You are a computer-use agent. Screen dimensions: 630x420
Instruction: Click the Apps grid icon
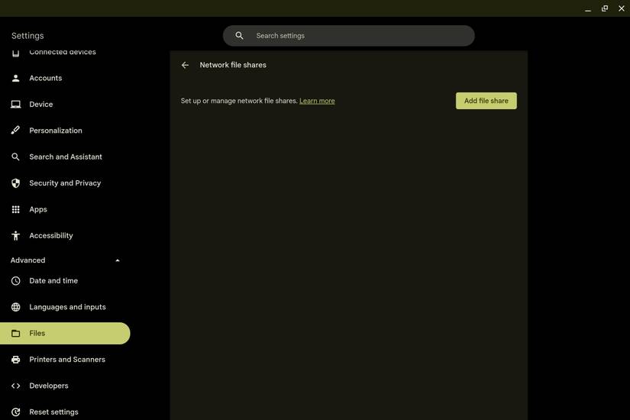(x=16, y=209)
